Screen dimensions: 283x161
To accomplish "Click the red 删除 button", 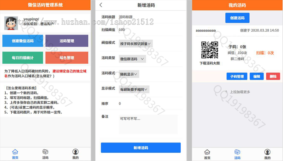I will point(273,76).
